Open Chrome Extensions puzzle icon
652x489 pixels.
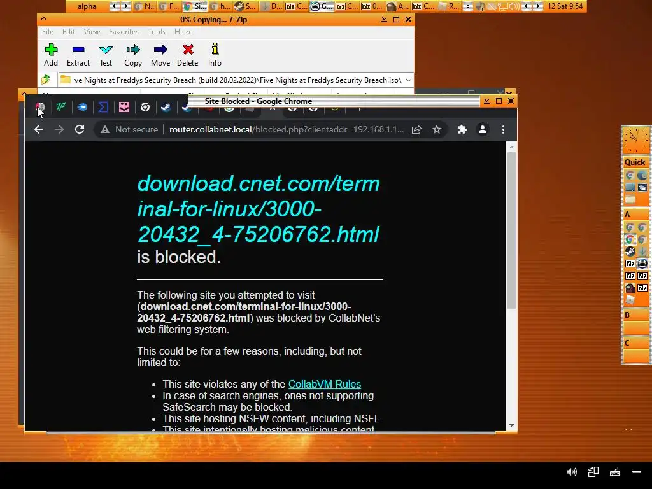(x=462, y=129)
